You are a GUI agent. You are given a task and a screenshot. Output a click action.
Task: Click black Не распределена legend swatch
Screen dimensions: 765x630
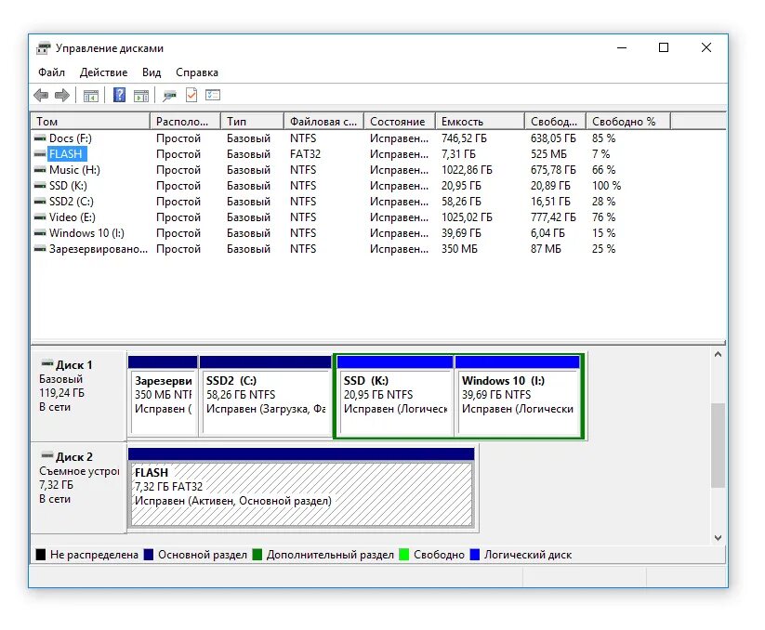[x=41, y=555]
